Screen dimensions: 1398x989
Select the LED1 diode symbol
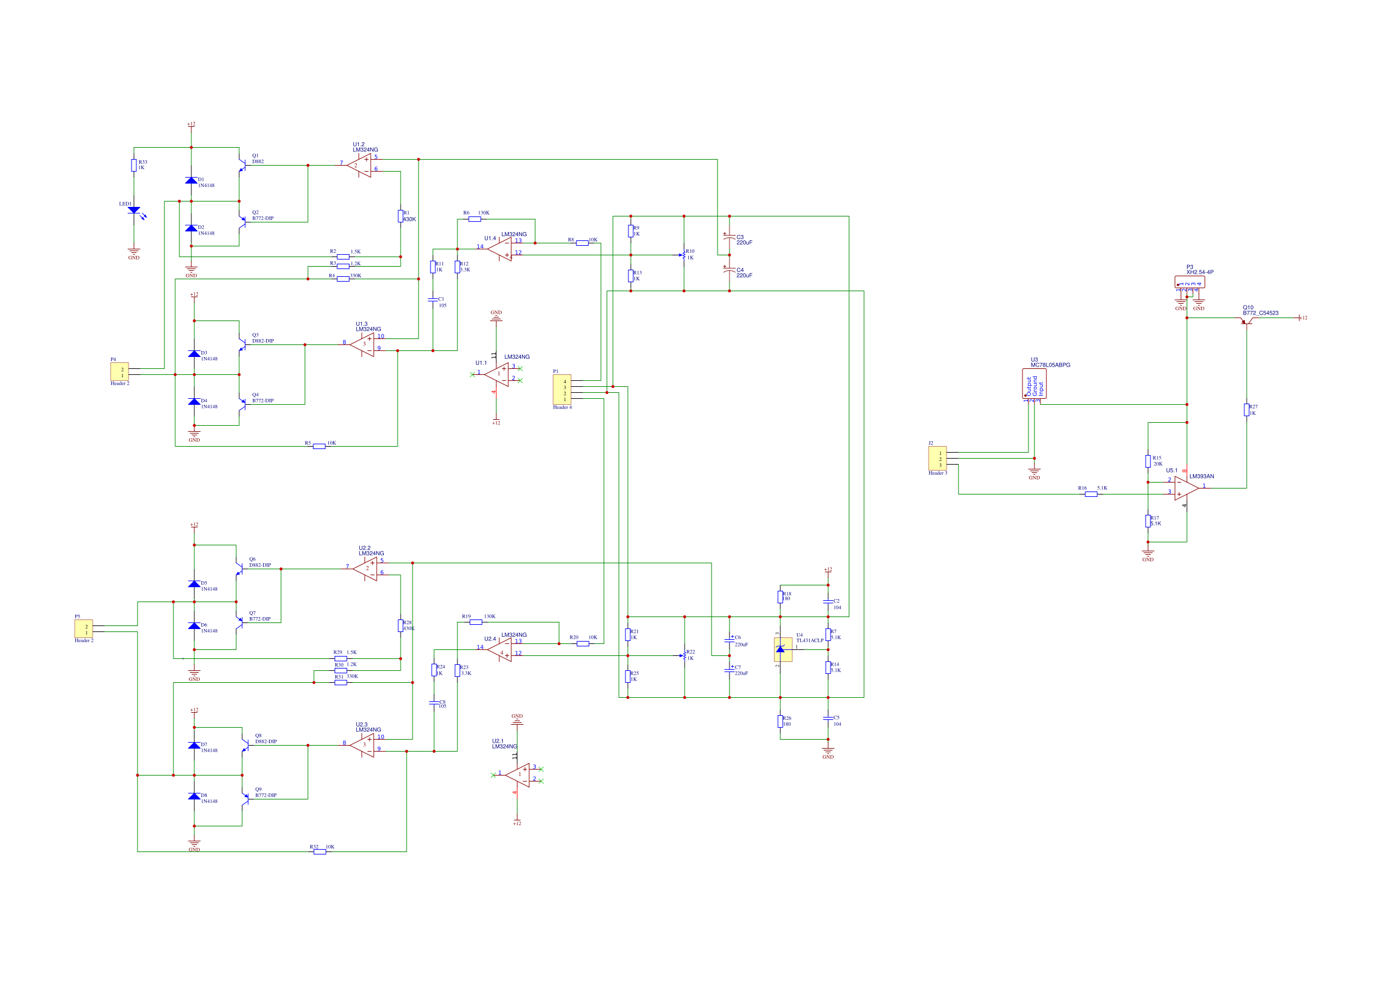point(134,210)
